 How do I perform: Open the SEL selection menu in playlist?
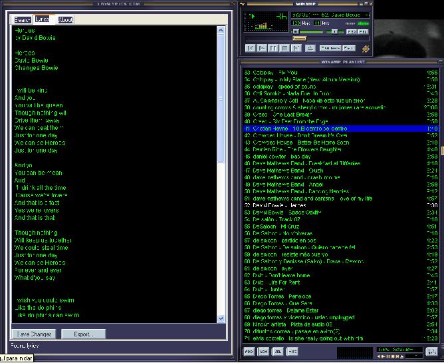[278, 352]
